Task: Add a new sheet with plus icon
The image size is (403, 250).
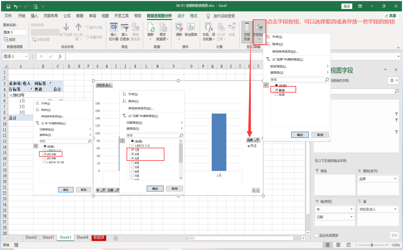Action: point(116,238)
